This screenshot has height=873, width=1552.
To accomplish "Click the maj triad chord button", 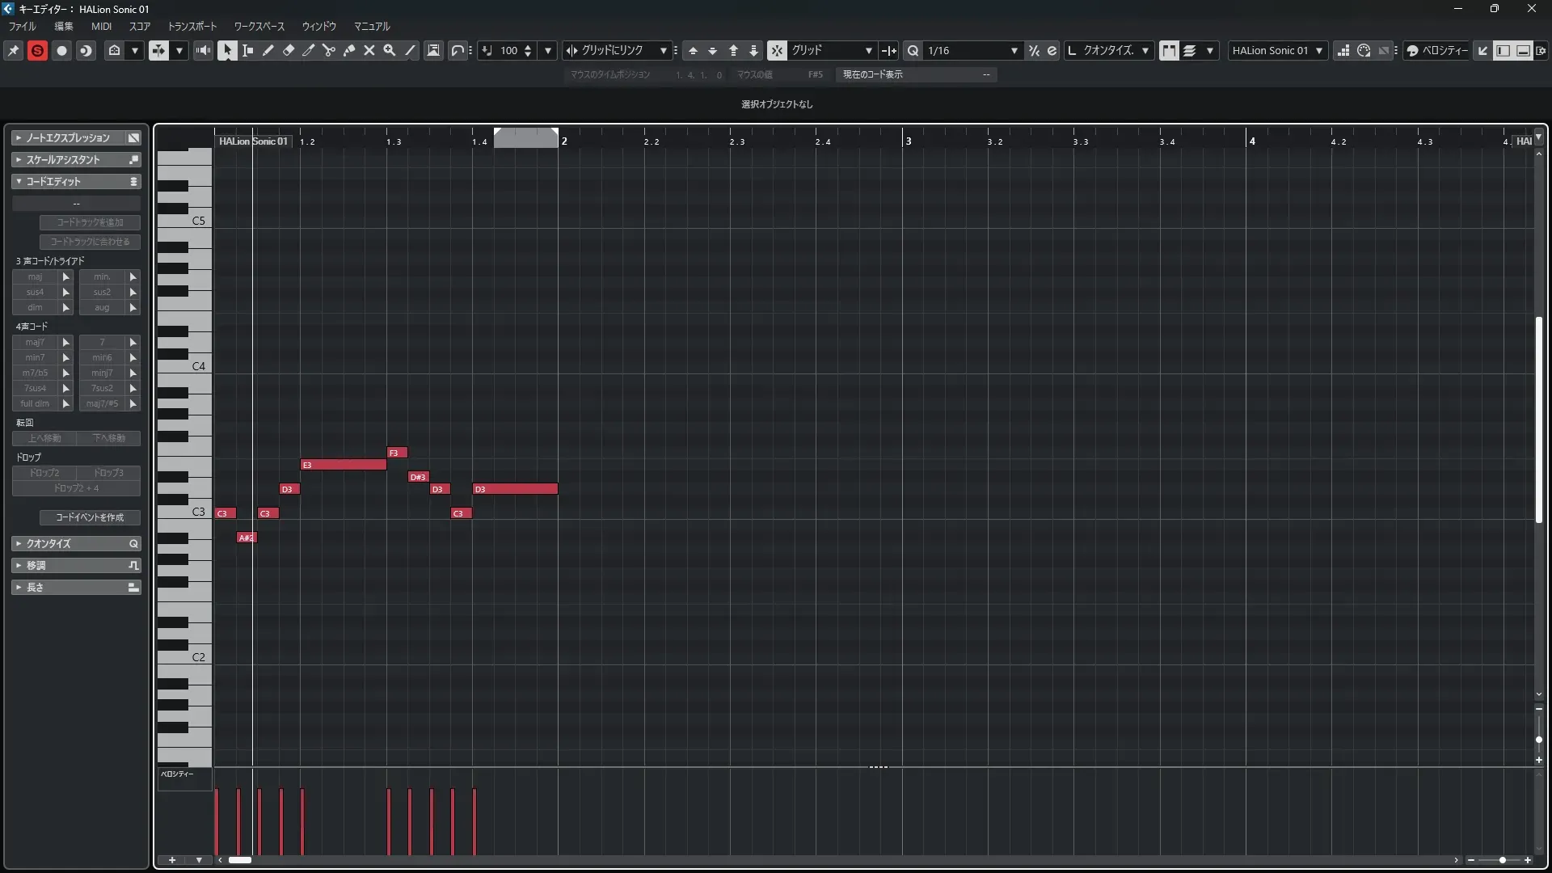I will 35,276.
